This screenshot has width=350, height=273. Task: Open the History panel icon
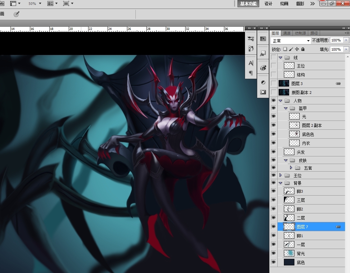tap(251, 48)
